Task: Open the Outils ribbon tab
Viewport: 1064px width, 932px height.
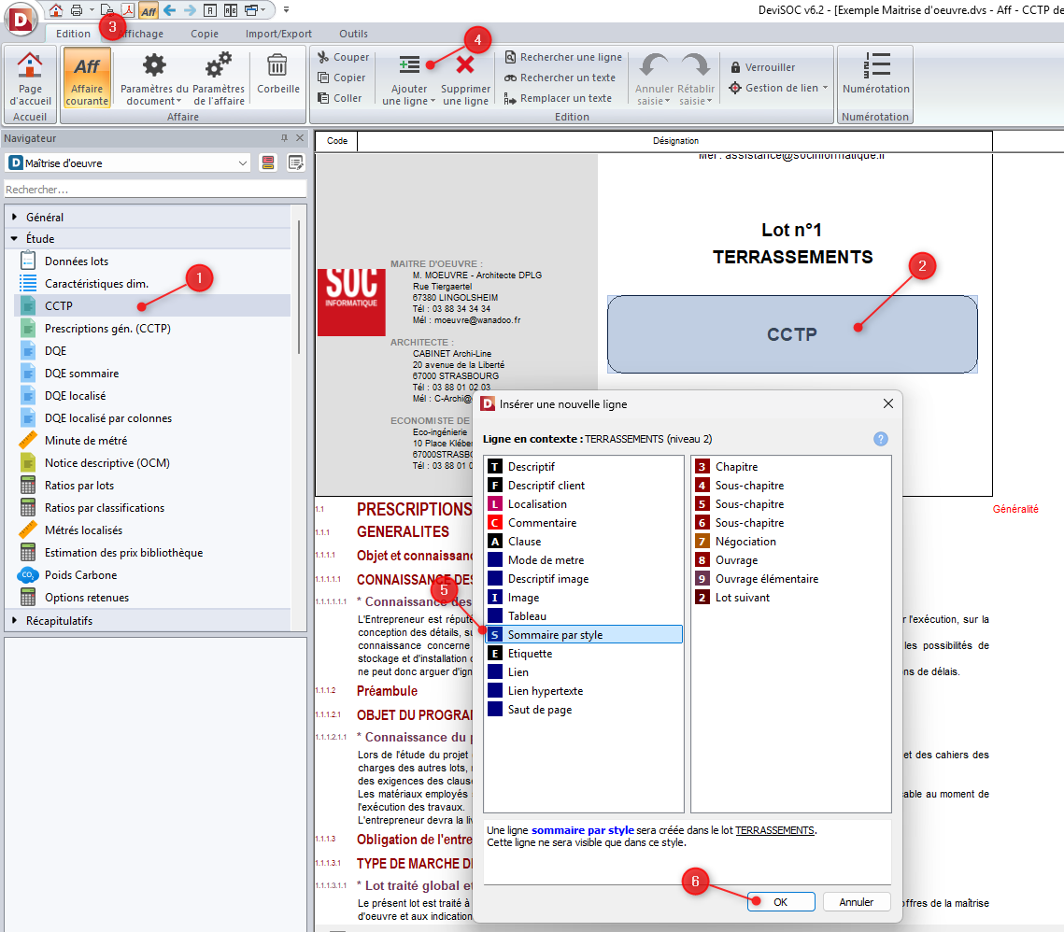Action: (353, 34)
